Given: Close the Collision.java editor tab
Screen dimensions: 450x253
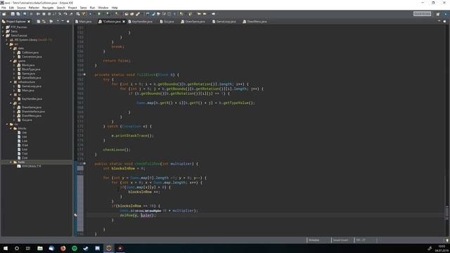Looking at the screenshot, I should coord(124,22).
